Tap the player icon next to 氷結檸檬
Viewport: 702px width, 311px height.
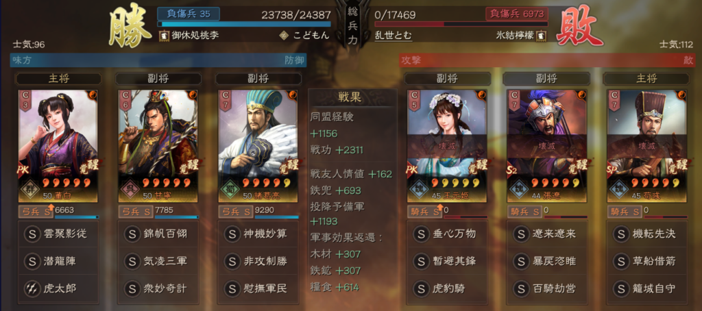pos(542,35)
